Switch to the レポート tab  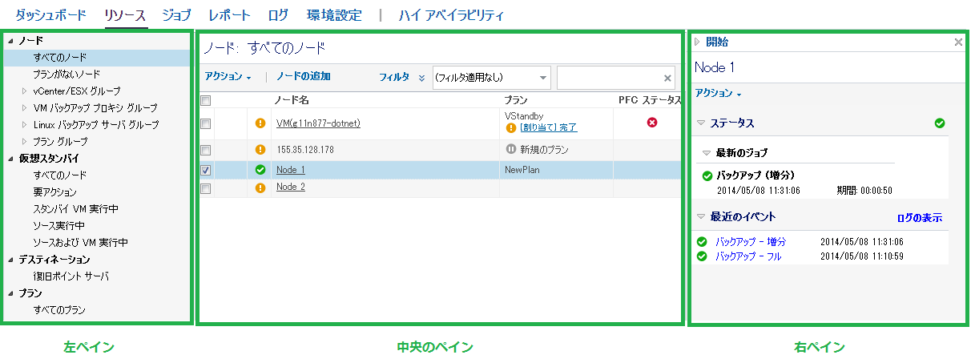point(229,14)
